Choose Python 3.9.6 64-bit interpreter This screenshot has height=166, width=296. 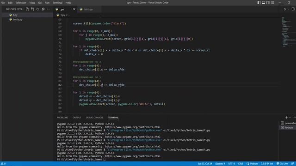tap(267, 164)
